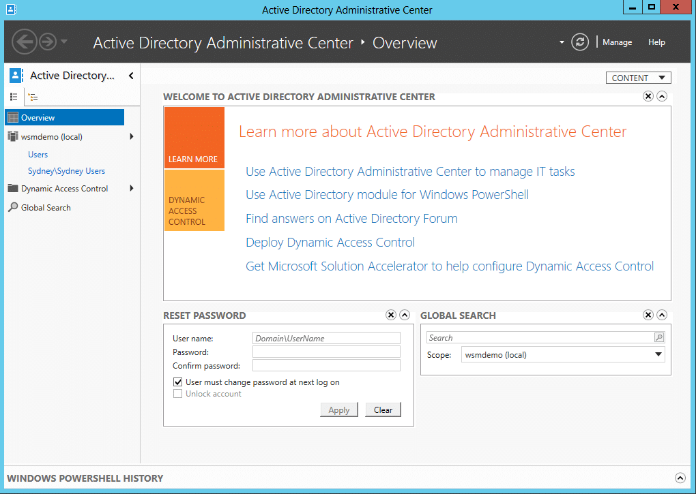Open Get Microsoft Solution Accelerator link
Image resolution: width=696 pixels, height=494 pixels.
pos(450,266)
